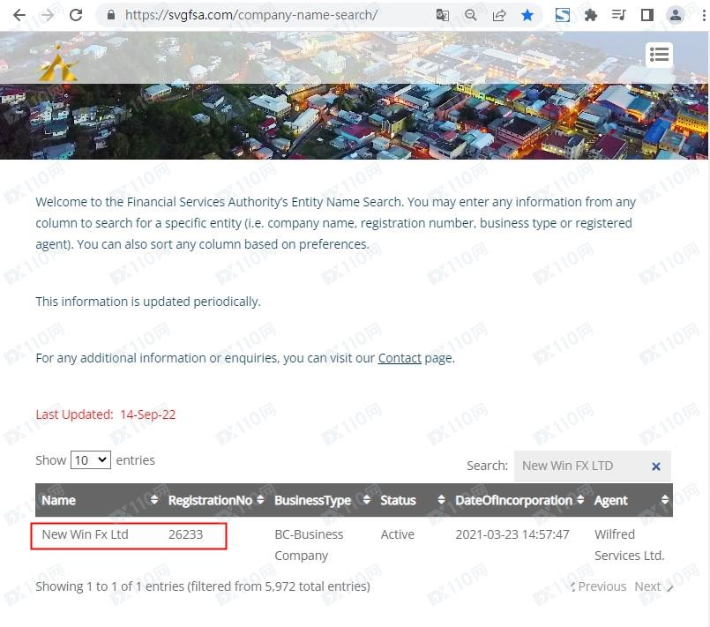This screenshot has height=627, width=710.
Task: Reload the page with the refresh icon
Action: tap(76, 15)
